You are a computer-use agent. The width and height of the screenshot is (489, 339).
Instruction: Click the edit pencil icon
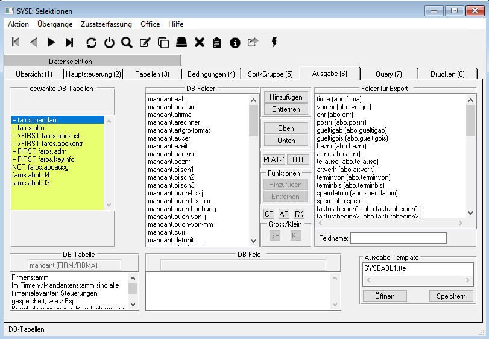145,42
